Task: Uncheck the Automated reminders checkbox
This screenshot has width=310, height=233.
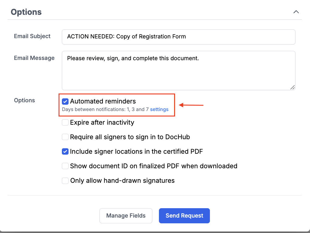Action: point(65,101)
